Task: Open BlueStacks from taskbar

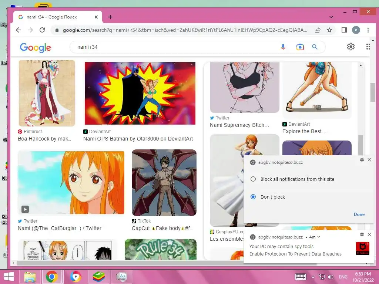Action: (x=99, y=277)
